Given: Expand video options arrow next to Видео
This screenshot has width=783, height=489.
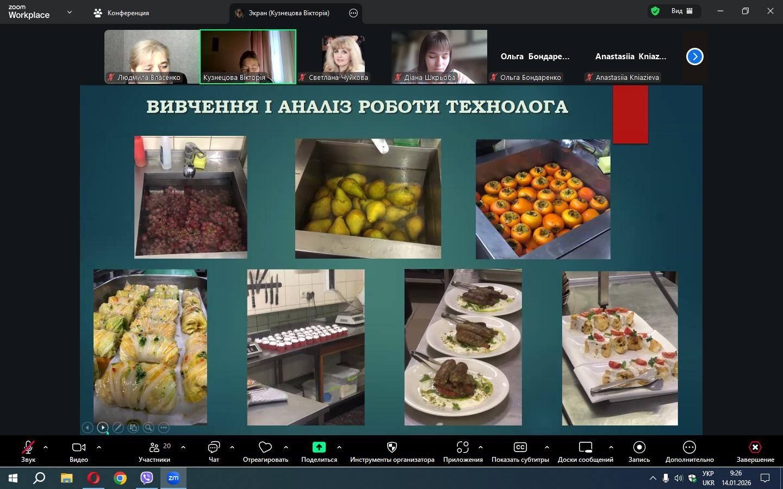Looking at the screenshot, I should (99, 447).
